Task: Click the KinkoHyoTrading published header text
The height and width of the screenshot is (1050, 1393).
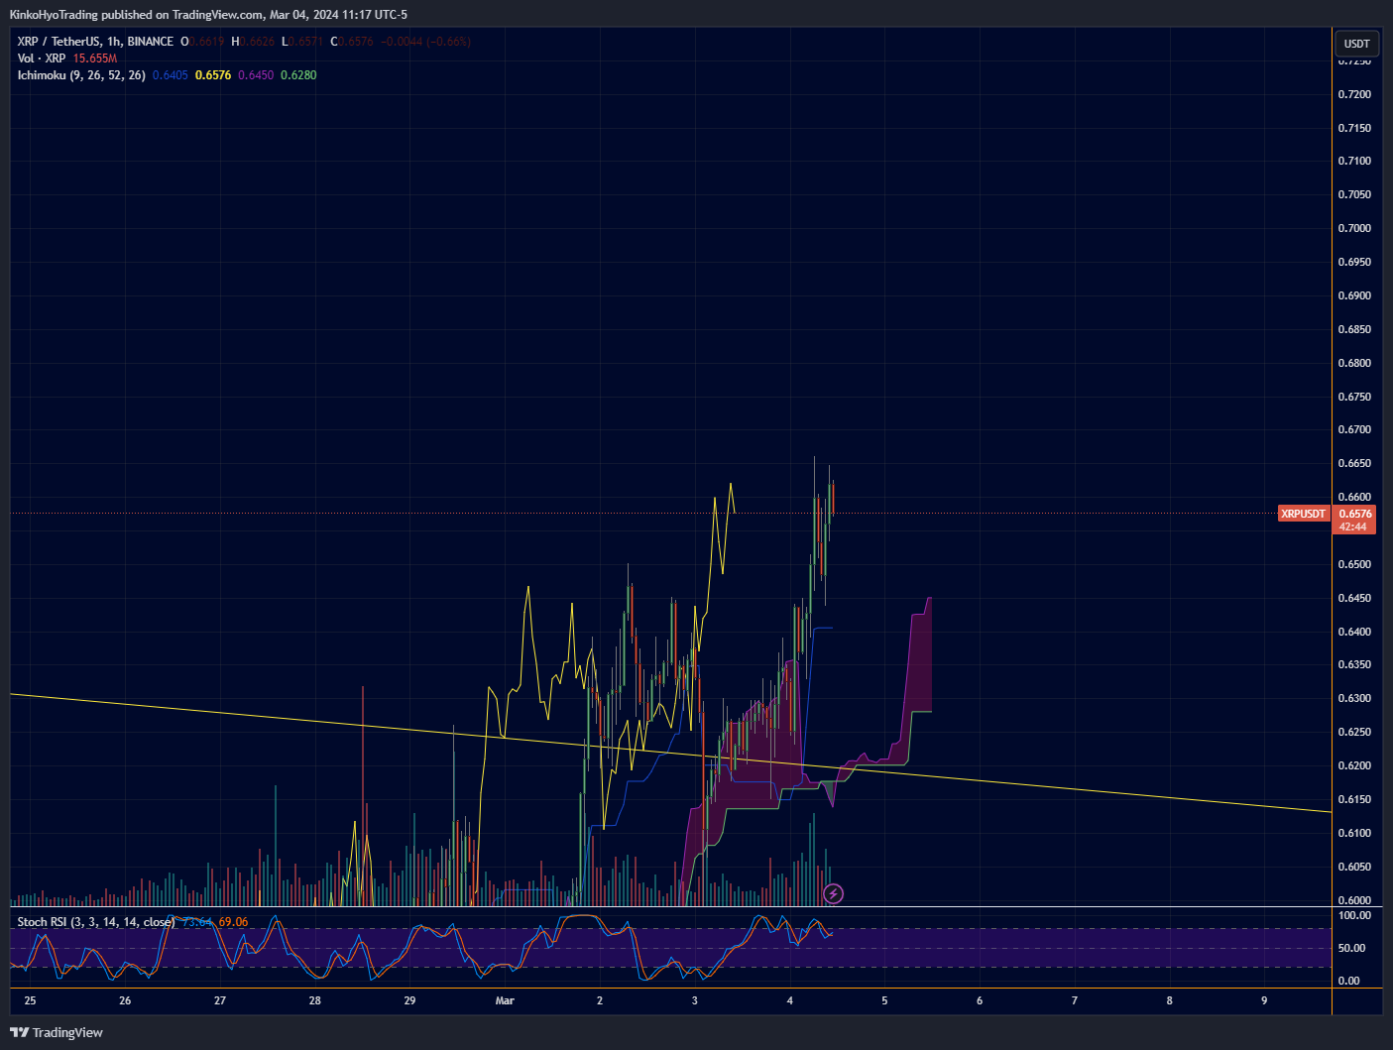Action: [208, 15]
